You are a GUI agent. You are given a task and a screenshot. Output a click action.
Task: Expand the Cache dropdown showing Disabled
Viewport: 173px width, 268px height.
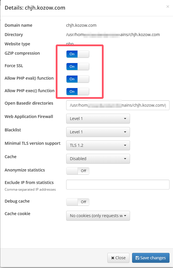pyautogui.click(x=98, y=159)
